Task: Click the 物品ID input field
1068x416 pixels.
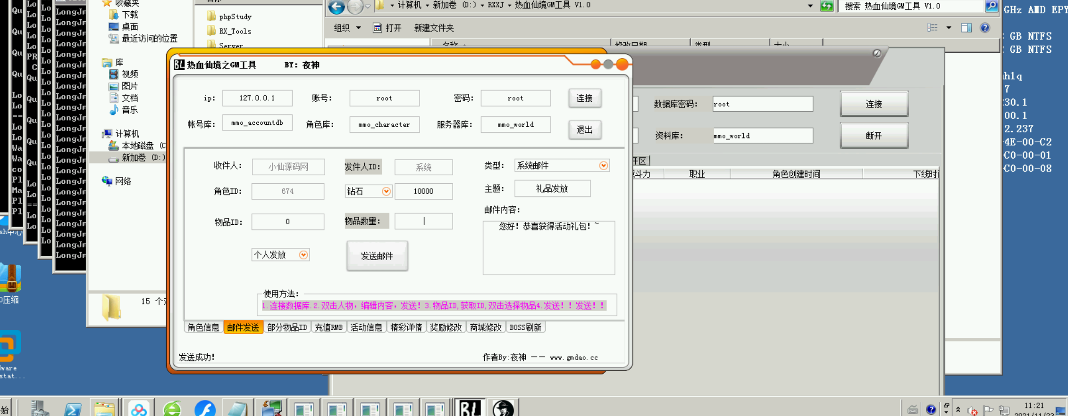Action: pos(287,221)
